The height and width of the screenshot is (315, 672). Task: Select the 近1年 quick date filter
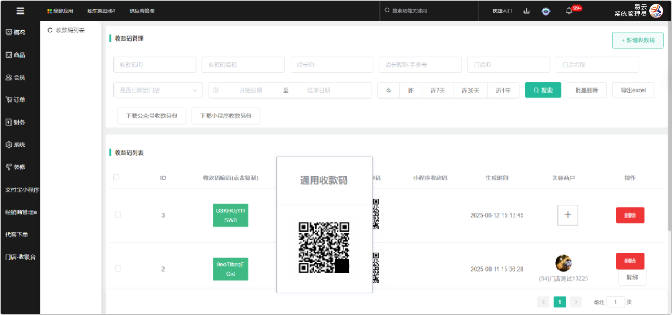pyautogui.click(x=503, y=90)
